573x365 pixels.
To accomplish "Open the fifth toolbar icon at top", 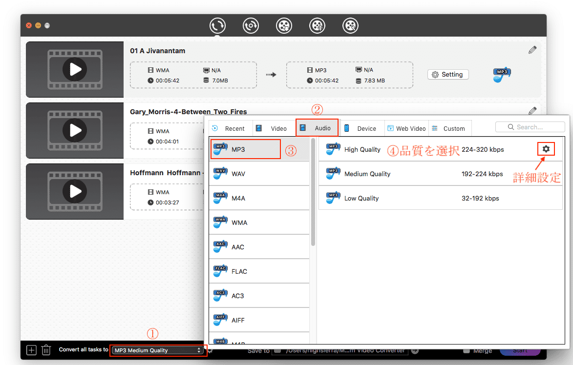I will (x=350, y=25).
